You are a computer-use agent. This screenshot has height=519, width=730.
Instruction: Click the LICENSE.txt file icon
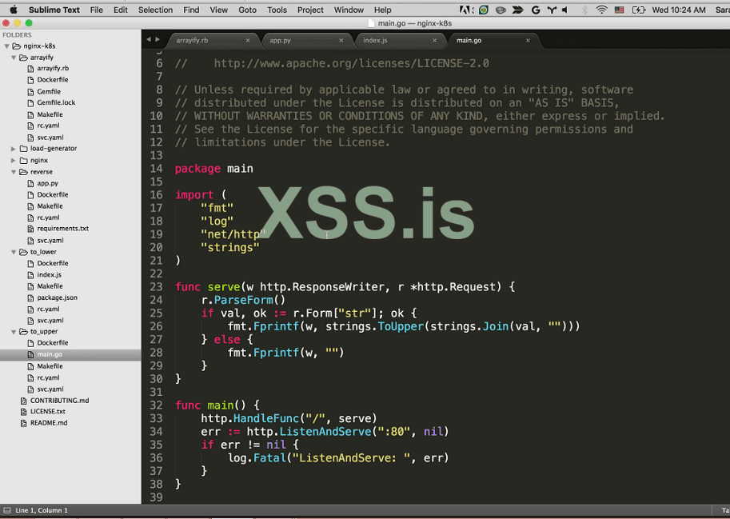24,412
